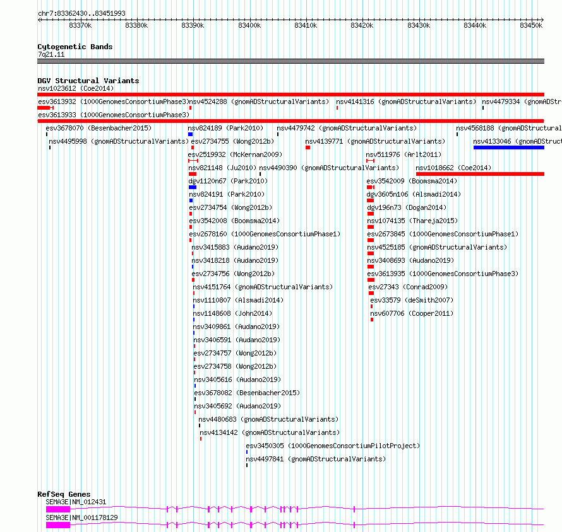Click the chr7:83362430..83451993 coordinate text

pyautogui.click(x=81, y=13)
